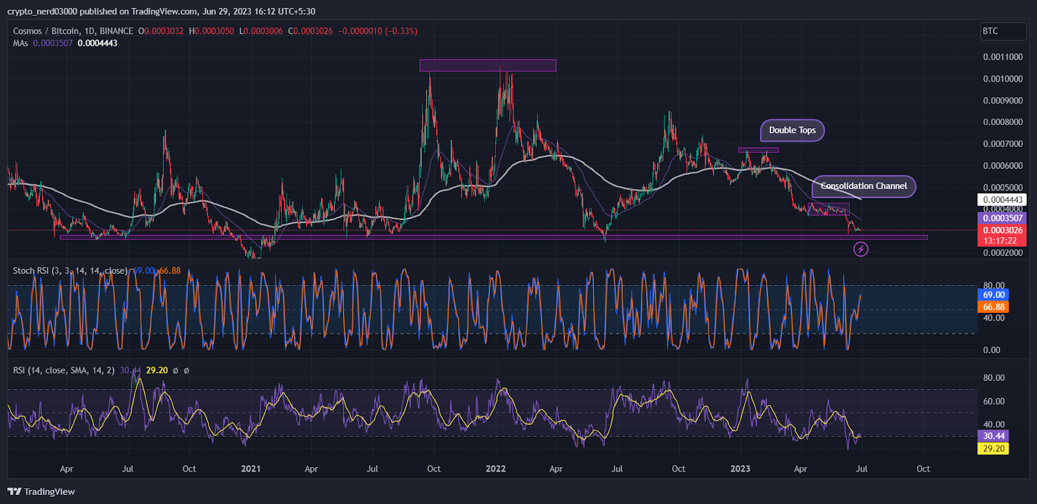Click the 0.0010000 price axis label

pyautogui.click(x=1003, y=79)
